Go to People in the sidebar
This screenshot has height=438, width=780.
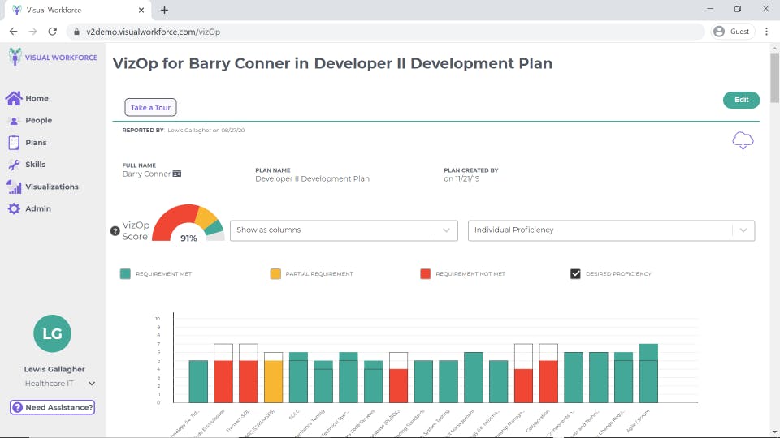tap(38, 120)
